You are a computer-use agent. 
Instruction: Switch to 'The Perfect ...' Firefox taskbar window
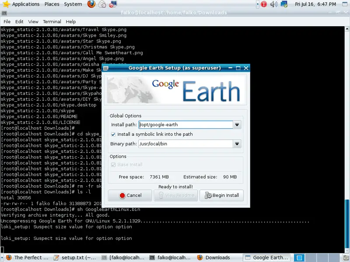[x=27, y=258]
